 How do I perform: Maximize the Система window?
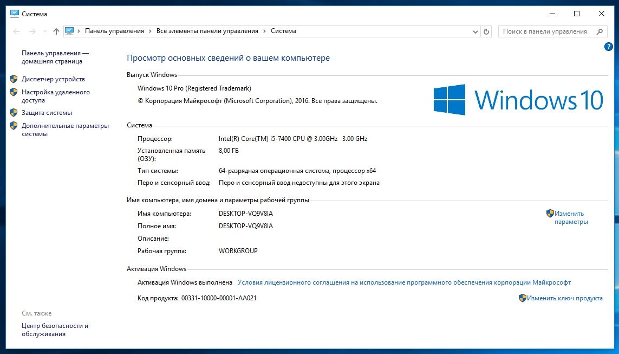pos(577,14)
